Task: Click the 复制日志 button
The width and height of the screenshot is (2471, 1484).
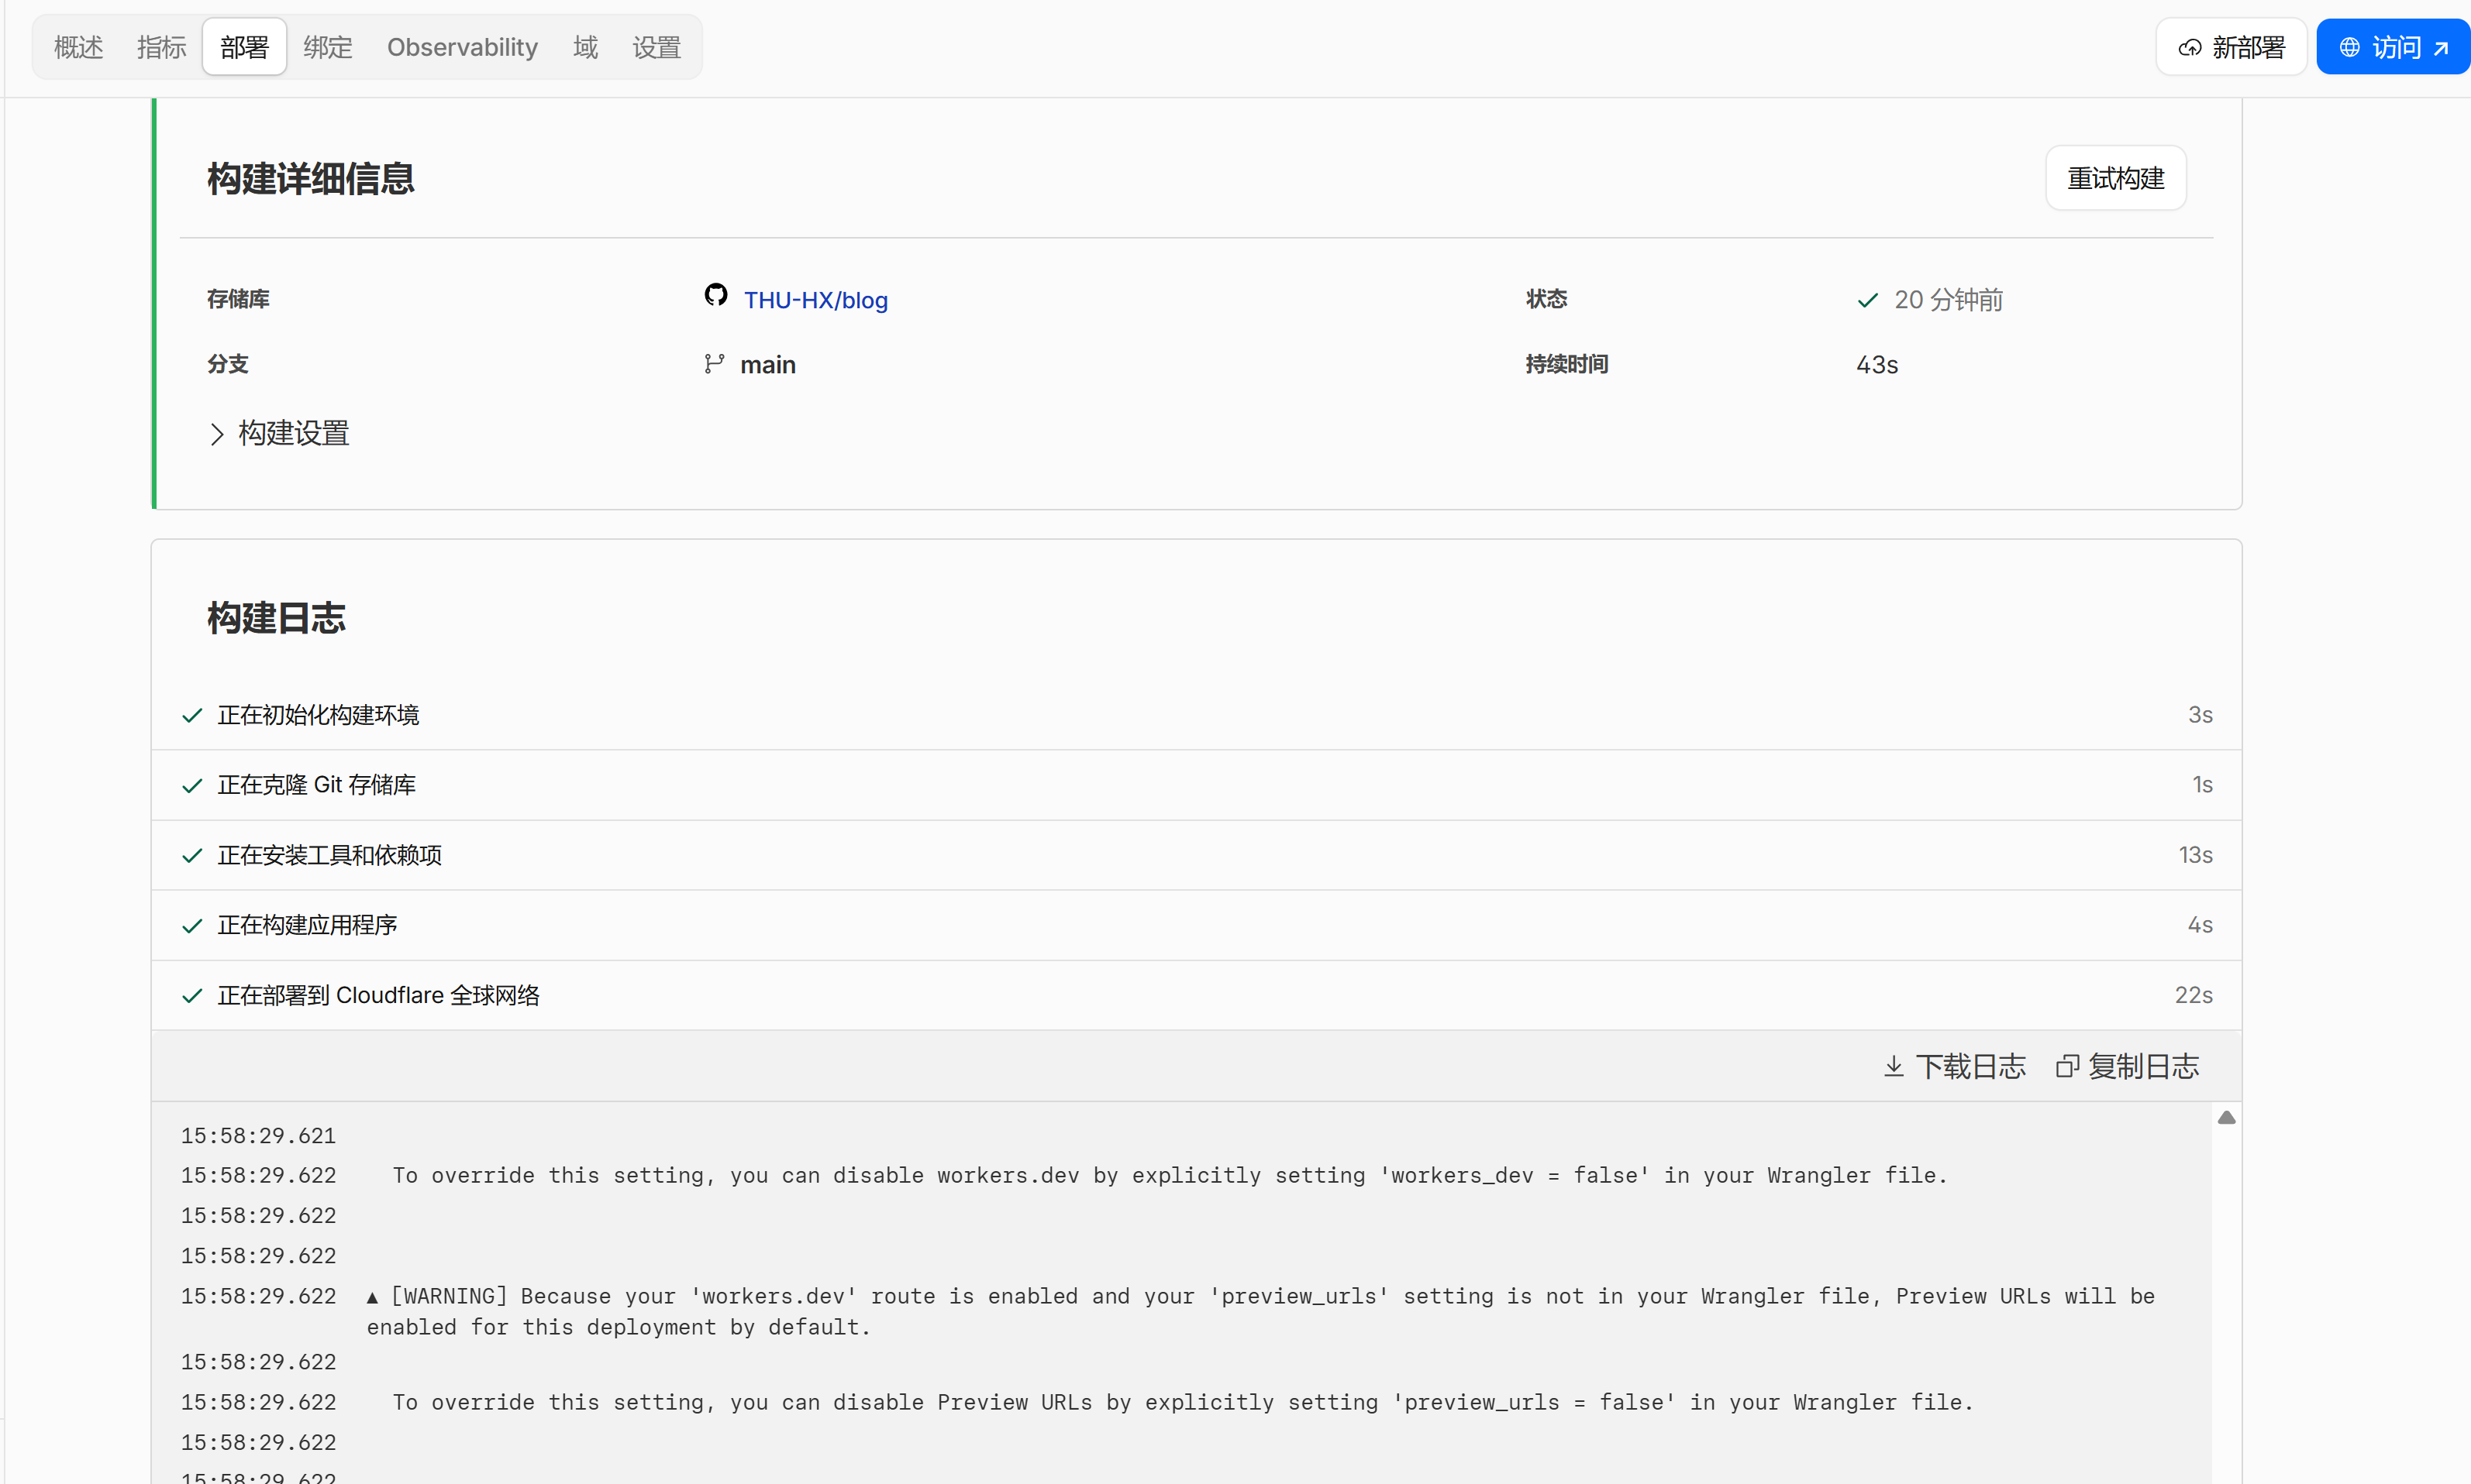Action: 2127,1066
